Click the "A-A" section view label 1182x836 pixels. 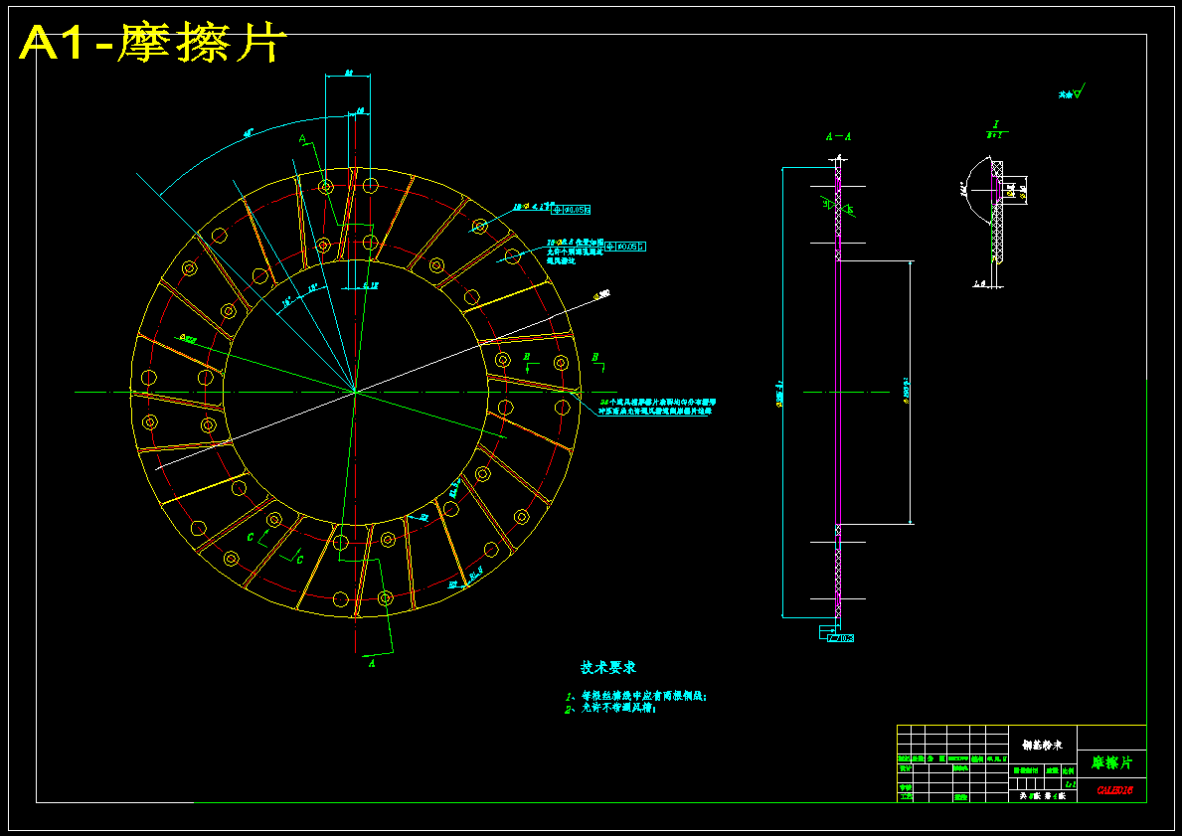pos(838,137)
